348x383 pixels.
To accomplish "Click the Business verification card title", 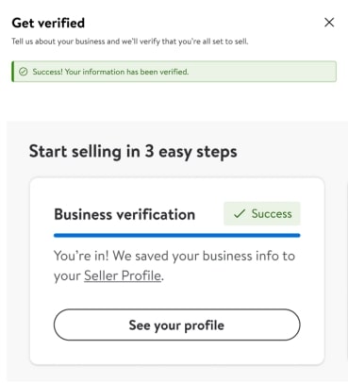I will (124, 214).
